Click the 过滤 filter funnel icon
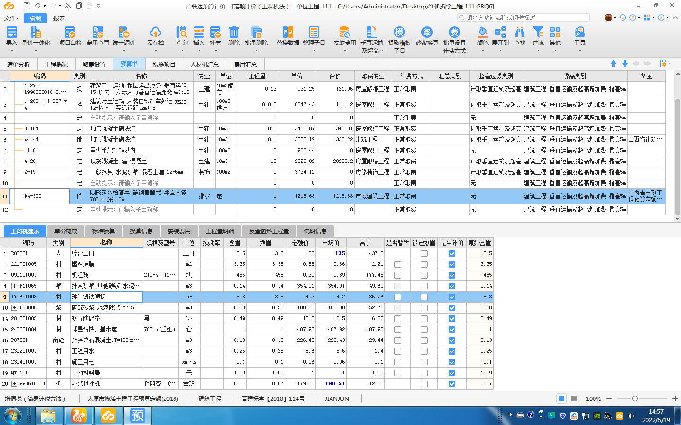 point(538,32)
